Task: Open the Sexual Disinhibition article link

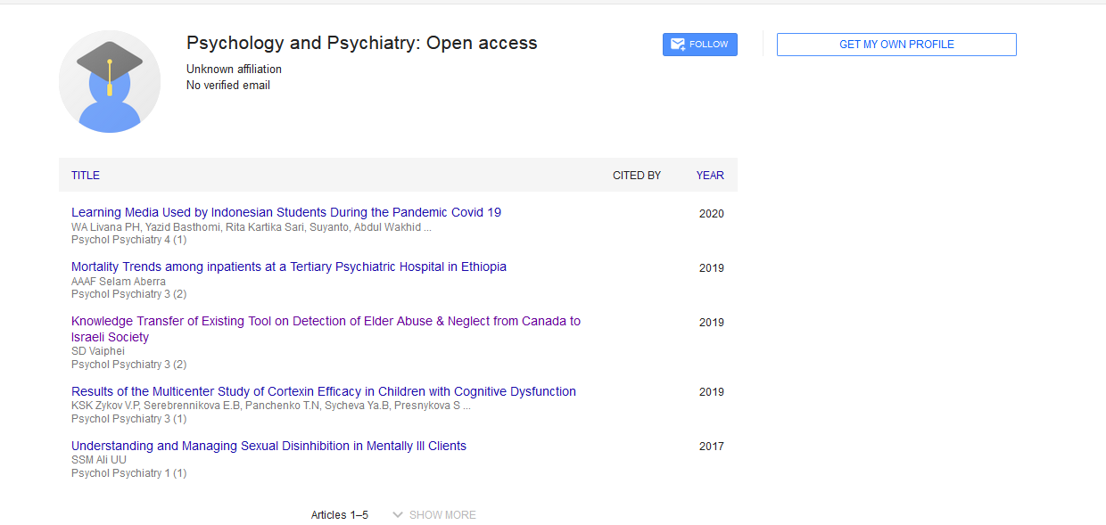Action: (x=268, y=447)
